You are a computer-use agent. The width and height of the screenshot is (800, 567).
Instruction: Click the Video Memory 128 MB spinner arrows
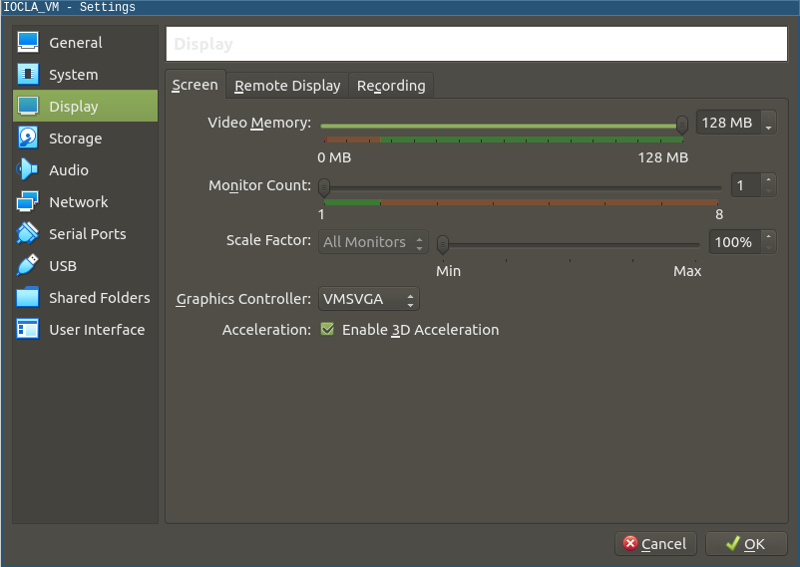[x=767, y=124]
